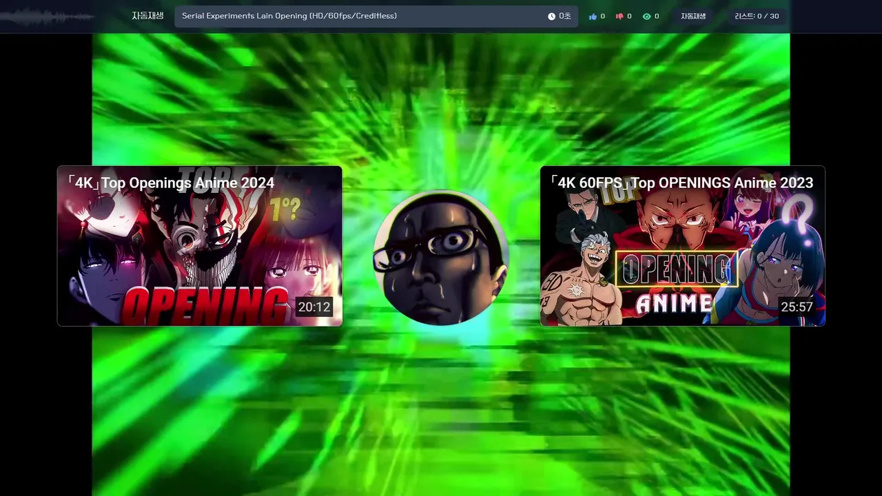Open the 4K 60FPS Top OPENINGS Anime 2023 thumbnail

click(683, 246)
